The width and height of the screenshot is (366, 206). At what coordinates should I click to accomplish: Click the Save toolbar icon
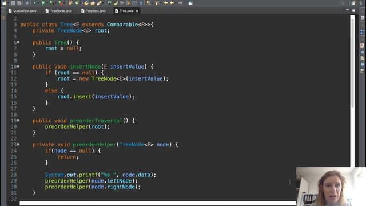click(13, 3)
